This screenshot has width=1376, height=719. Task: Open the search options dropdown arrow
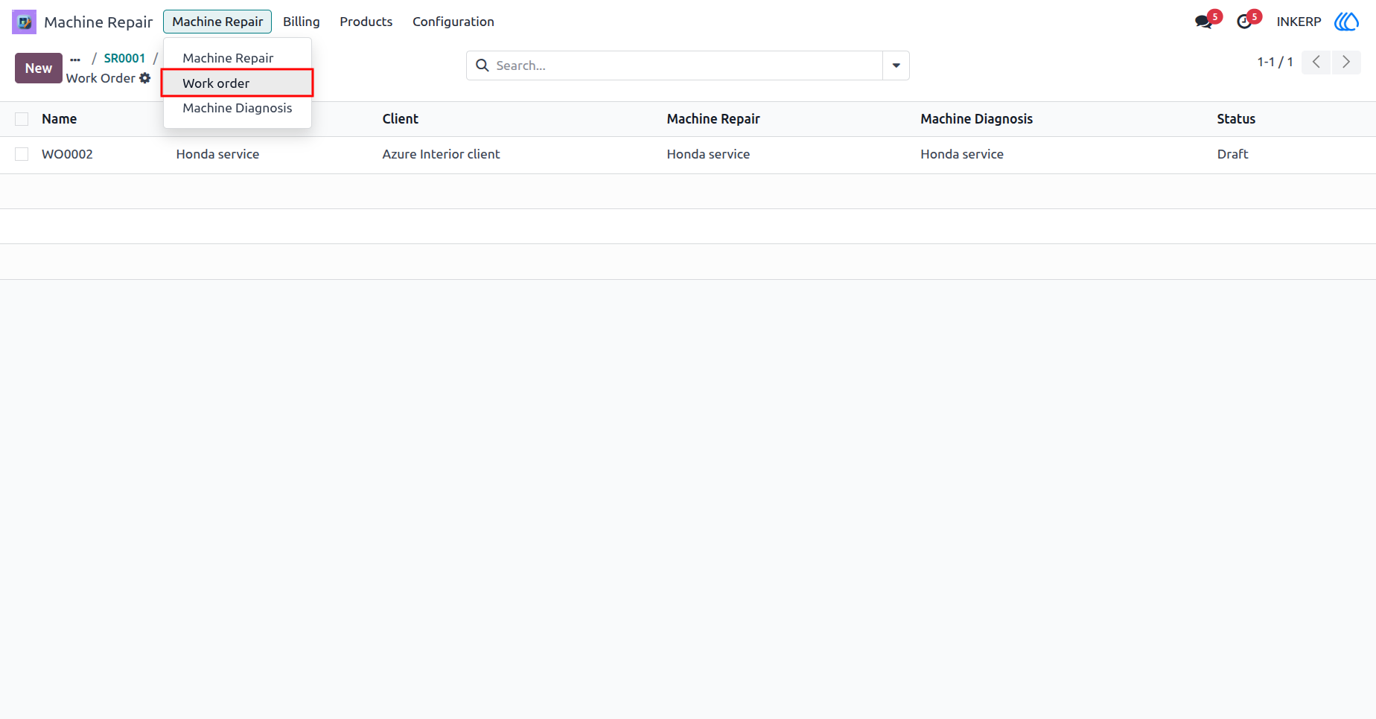point(896,65)
